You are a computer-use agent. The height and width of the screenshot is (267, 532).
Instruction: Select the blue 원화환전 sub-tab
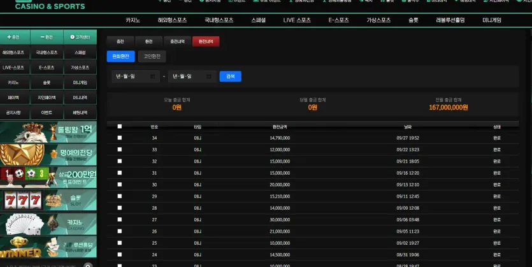121,56
